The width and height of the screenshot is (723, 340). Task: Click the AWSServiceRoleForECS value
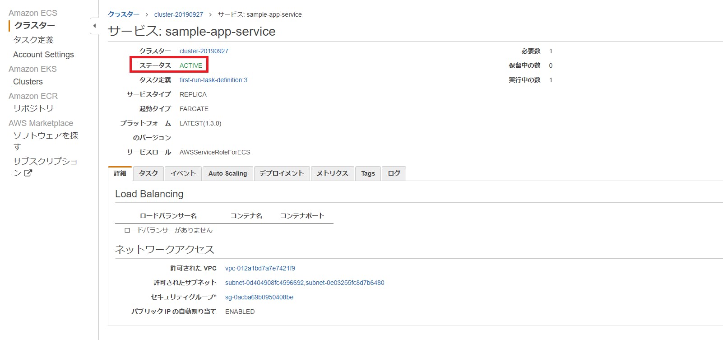[215, 152]
